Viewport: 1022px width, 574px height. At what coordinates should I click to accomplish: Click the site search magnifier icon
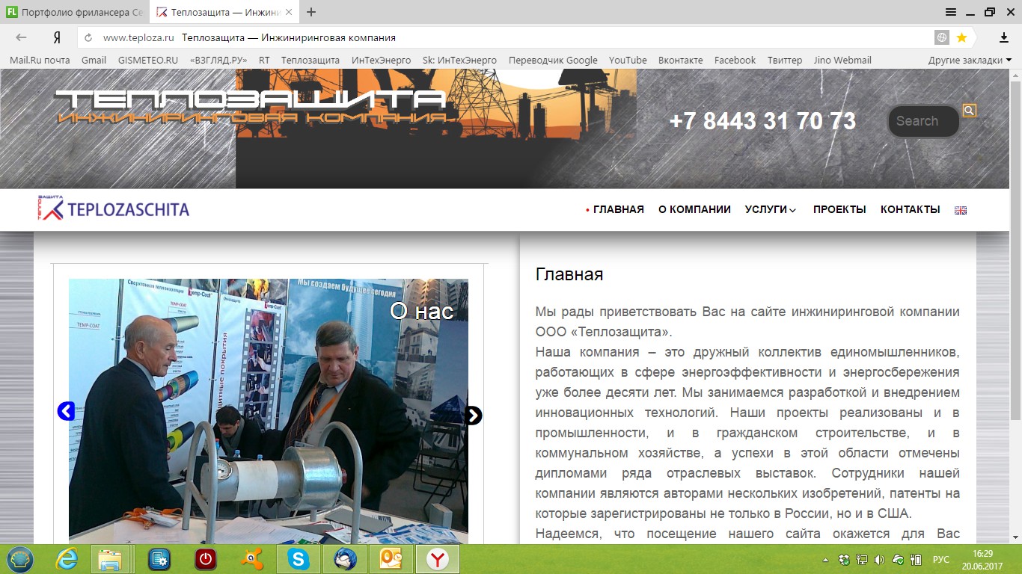(969, 111)
